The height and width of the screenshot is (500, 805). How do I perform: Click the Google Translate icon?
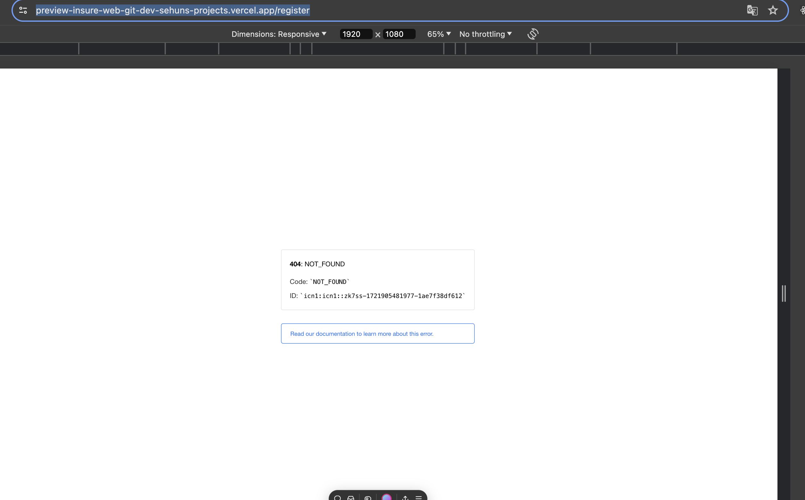click(752, 10)
